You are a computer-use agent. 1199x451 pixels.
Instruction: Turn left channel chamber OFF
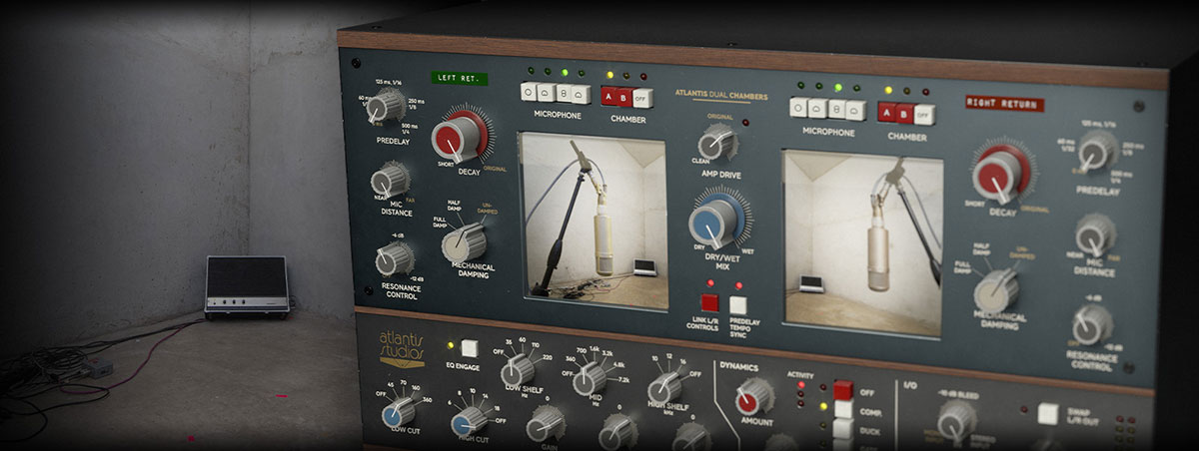tap(642, 98)
